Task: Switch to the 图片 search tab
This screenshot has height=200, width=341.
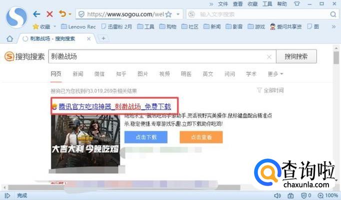Action: coord(142,74)
